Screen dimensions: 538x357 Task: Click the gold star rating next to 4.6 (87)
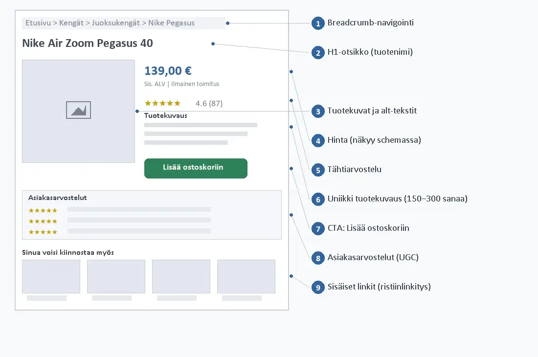tap(162, 103)
